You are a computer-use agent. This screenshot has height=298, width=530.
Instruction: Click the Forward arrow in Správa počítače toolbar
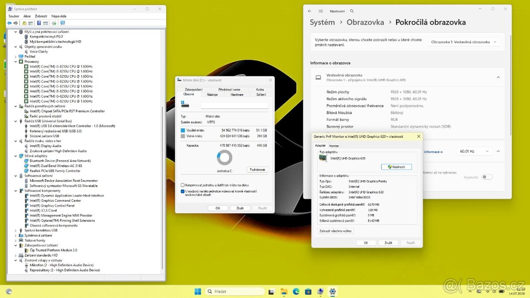point(15,23)
